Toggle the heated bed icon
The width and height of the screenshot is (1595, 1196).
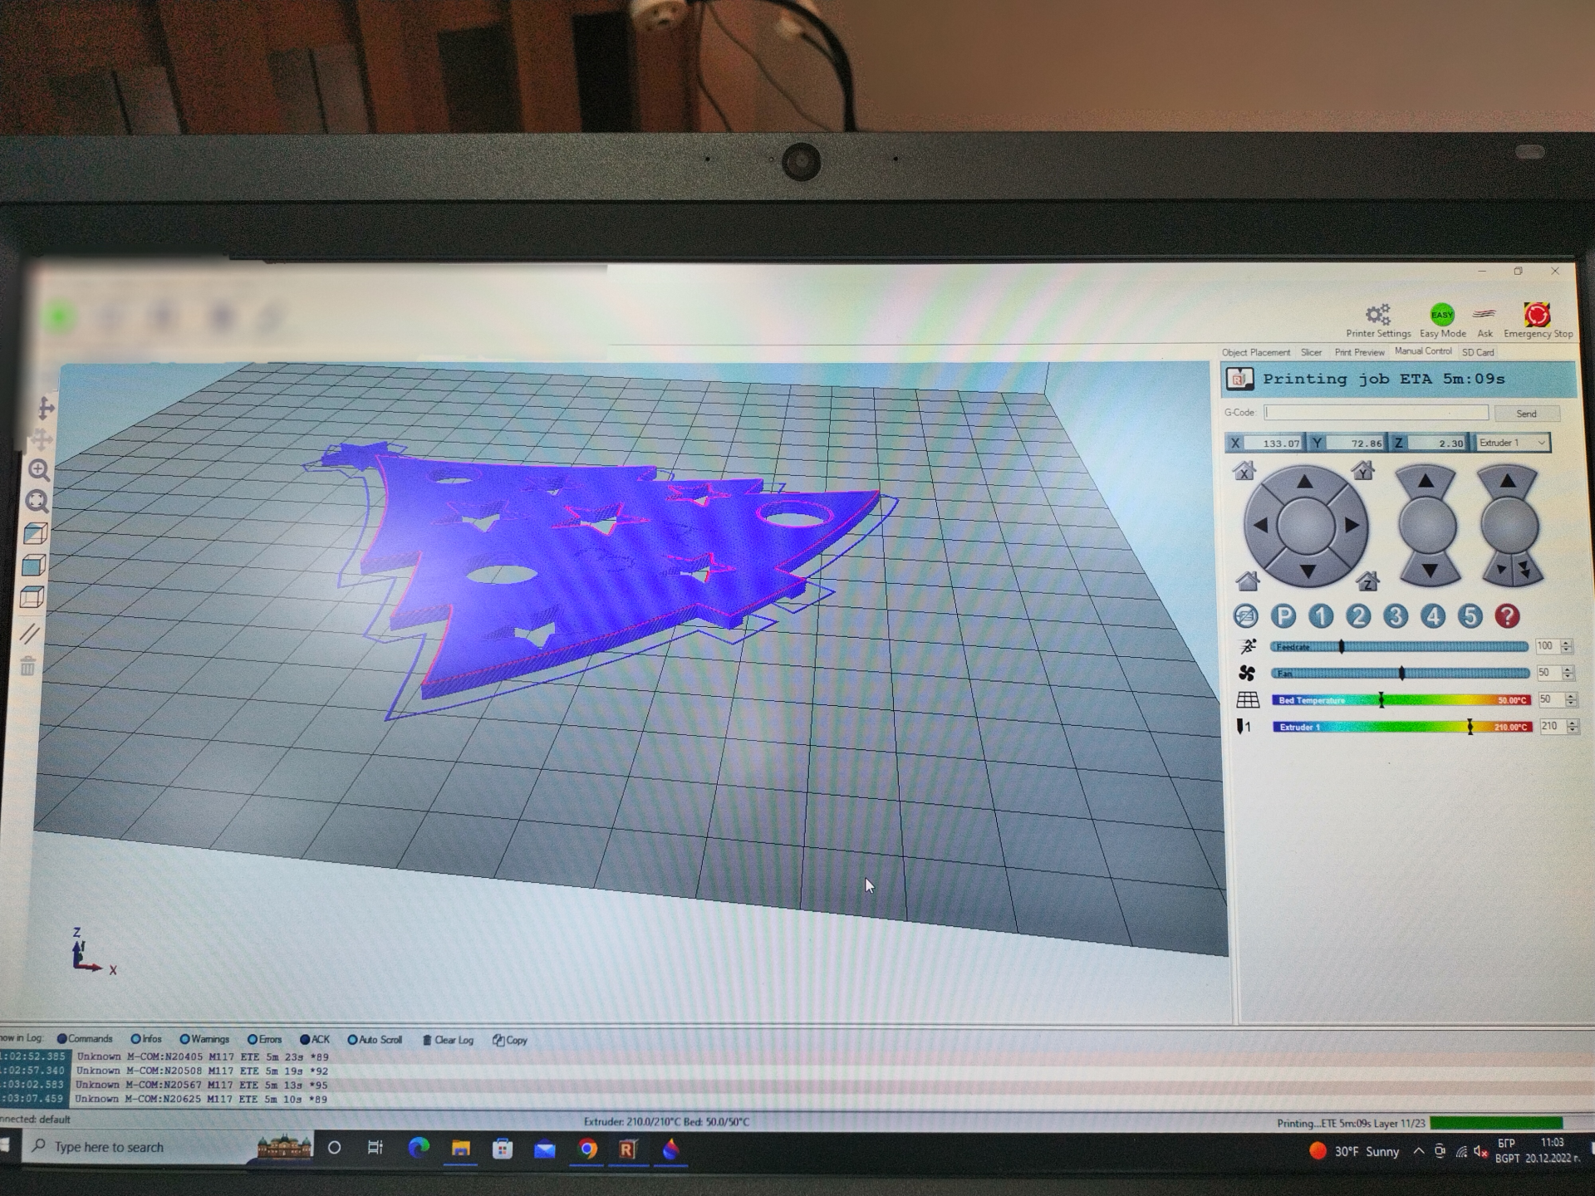1247,700
